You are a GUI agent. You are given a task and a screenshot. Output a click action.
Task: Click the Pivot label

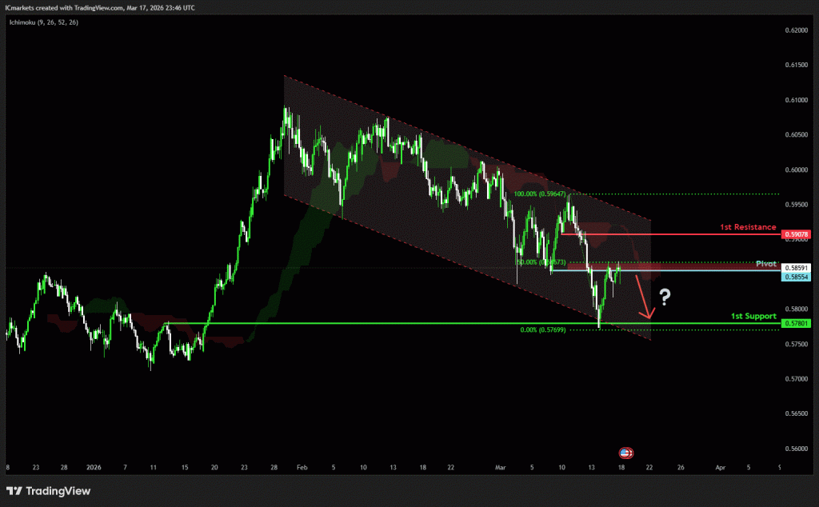pyautogui.click(x=765, y=263)
